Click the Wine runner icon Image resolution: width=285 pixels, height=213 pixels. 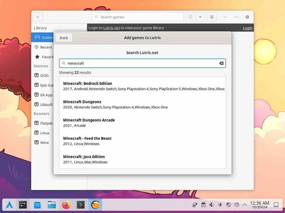(36, 142)
